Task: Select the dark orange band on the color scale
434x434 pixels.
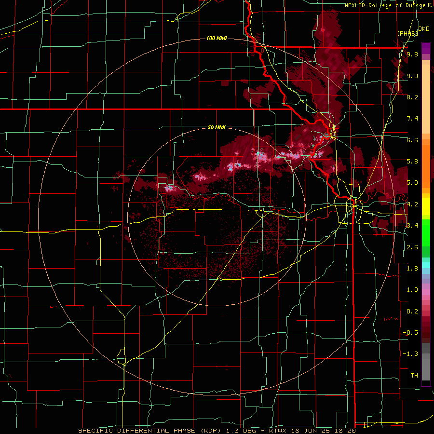Action: (x=426, y=166)
